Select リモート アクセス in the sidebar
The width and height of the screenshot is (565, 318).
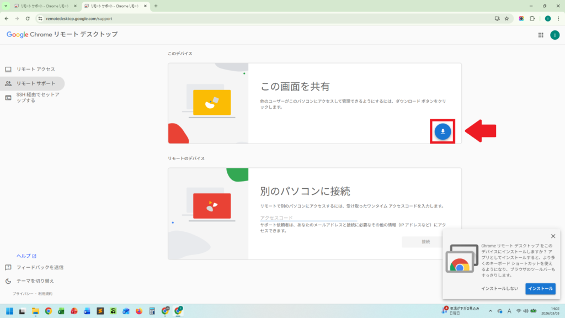(x=35, y=69)
